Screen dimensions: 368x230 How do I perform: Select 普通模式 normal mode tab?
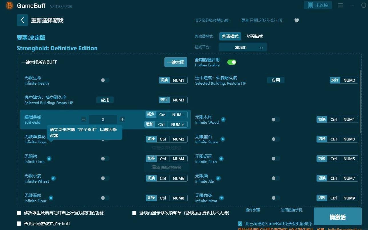point(230,36)
